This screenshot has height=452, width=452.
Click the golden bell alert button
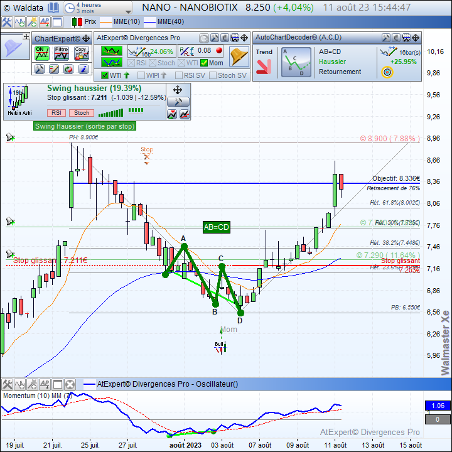pos(239,56)
